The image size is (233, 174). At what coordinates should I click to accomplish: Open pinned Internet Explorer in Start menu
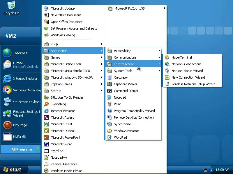click(20, 79)
